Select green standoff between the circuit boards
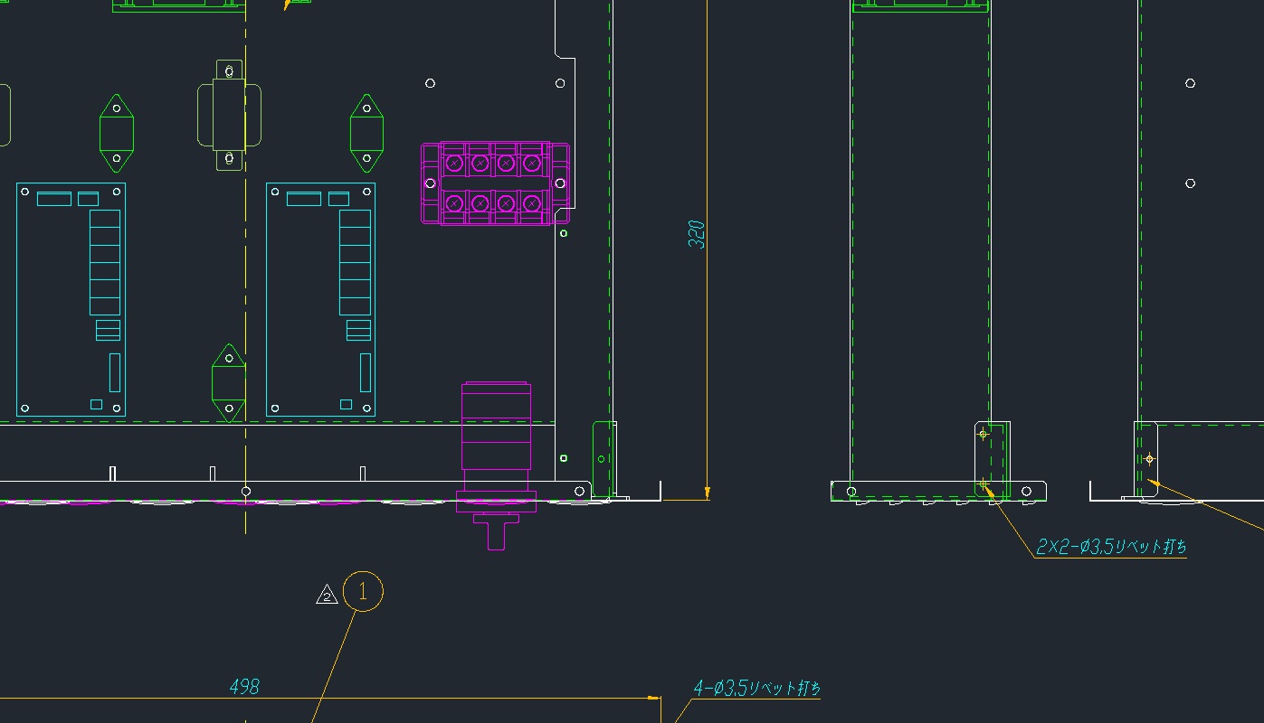1264x723 pixels. point(228,383)
